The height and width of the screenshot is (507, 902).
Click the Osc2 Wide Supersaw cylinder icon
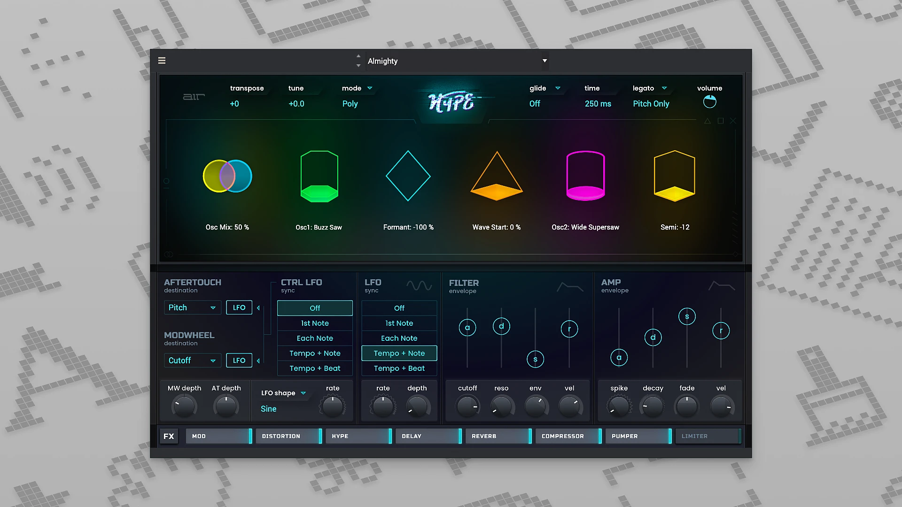point(585,176)
